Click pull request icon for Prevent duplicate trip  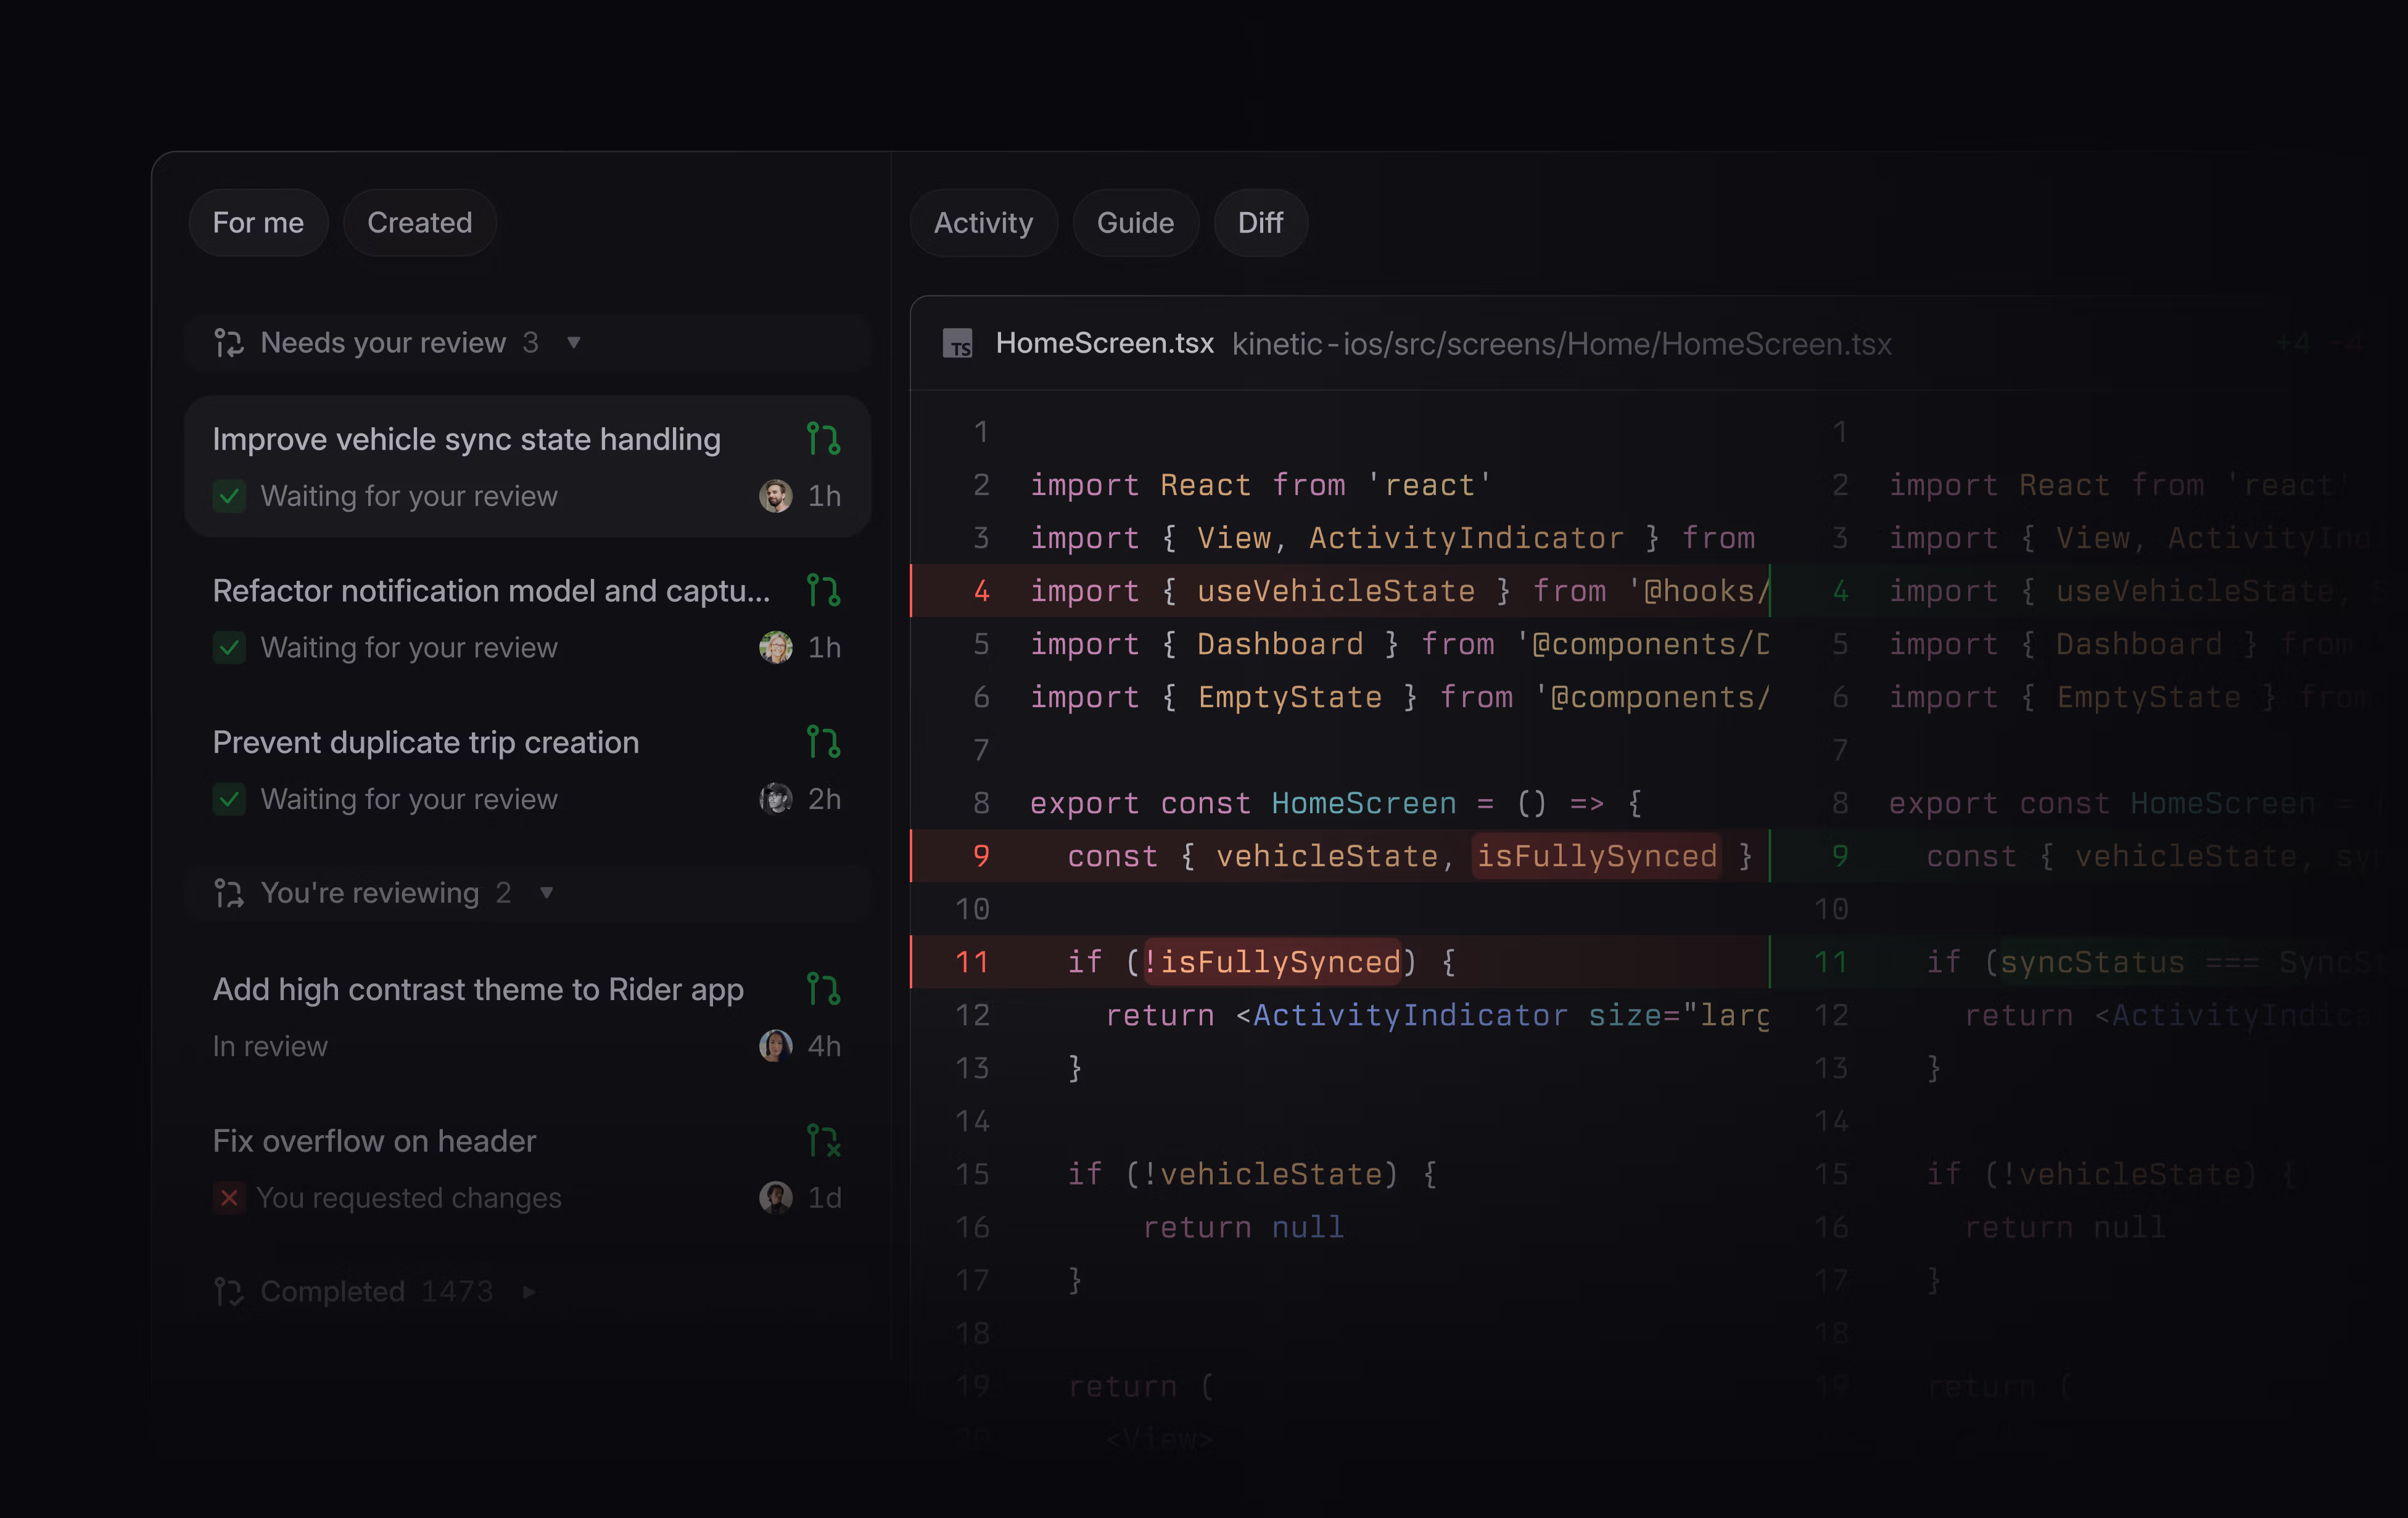(823, 742)
